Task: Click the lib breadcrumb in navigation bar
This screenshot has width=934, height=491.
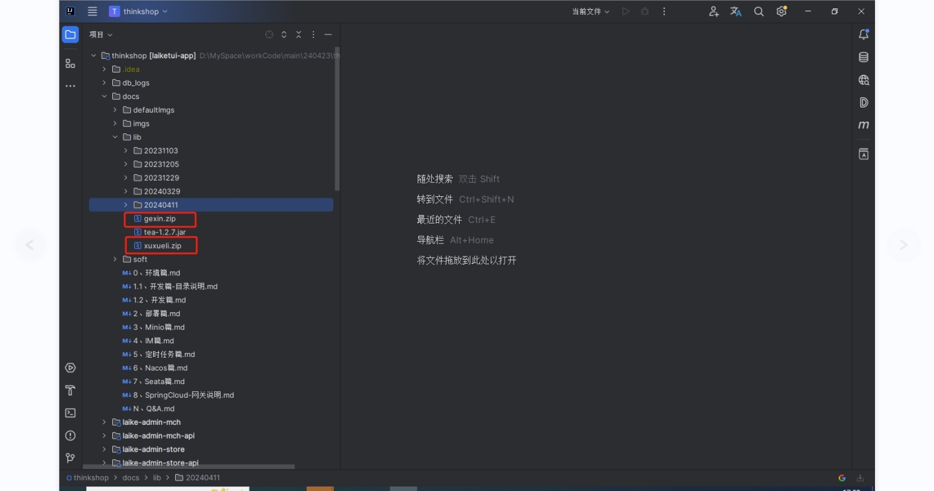Action: (x=157, y=478)
